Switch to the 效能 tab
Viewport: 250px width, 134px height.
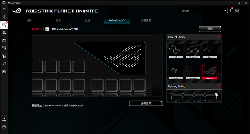(x=87, y=20)
